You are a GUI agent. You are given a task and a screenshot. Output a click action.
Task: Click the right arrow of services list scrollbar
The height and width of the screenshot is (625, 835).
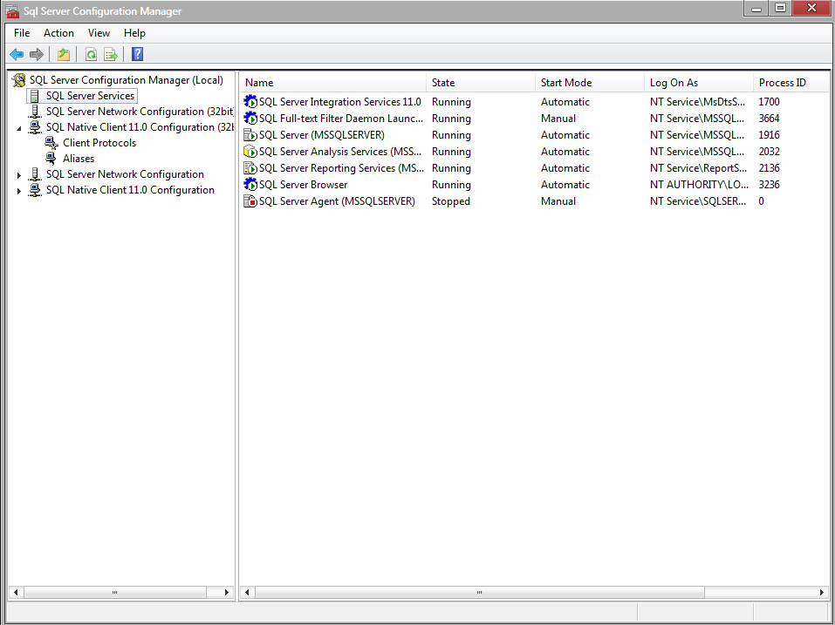click(x=822, y=592)
